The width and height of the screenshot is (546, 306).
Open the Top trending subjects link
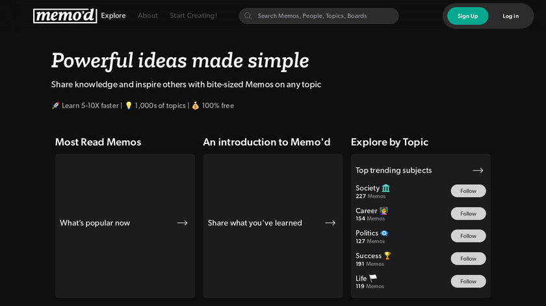(393, 171)
